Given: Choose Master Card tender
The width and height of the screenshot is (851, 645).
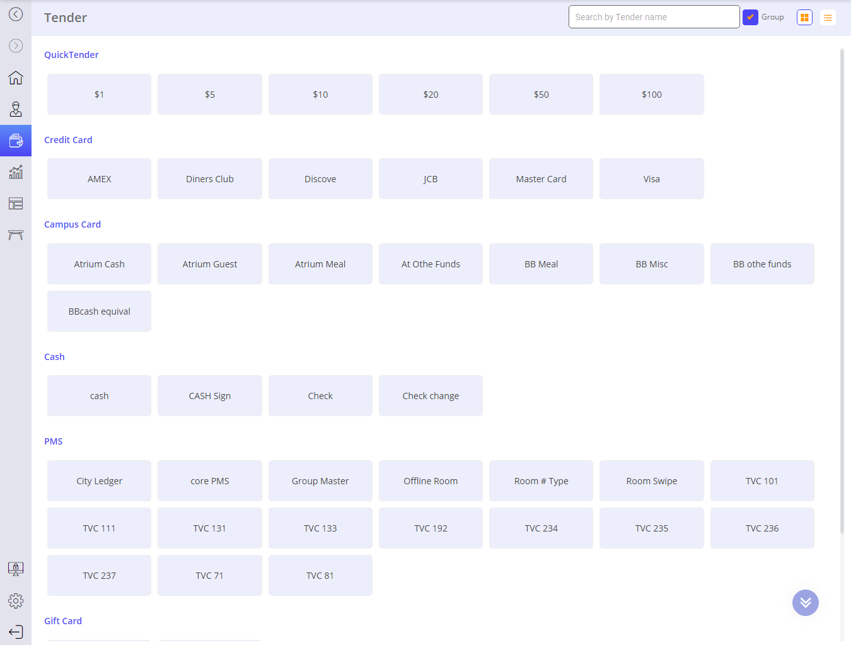Looking at the screenshot, I should tap(541, 179).
